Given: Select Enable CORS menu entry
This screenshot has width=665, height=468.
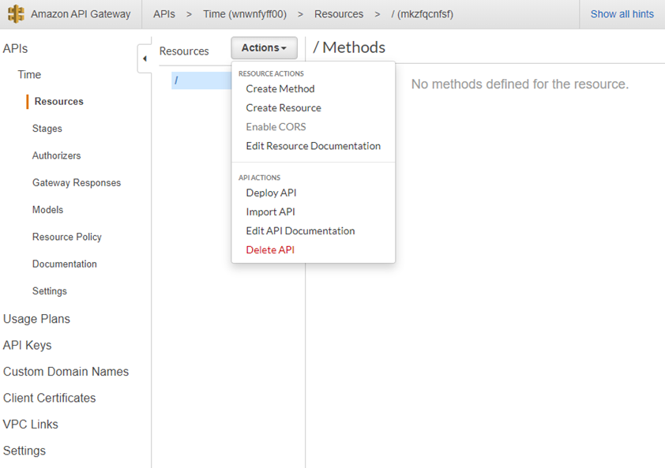Looking at the screenshot, I should [276, 127].
